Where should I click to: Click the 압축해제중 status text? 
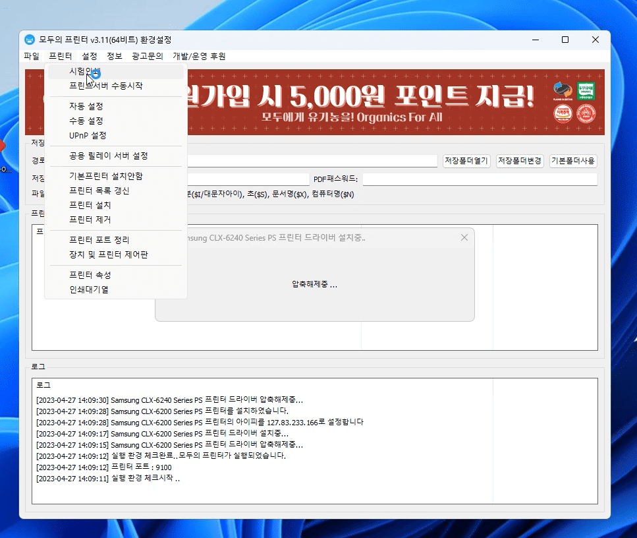tap(314, 284)
